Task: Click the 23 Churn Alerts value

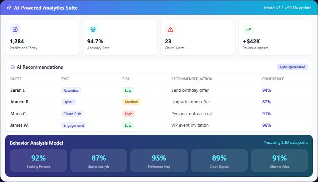Action: (x=168, y=42)
